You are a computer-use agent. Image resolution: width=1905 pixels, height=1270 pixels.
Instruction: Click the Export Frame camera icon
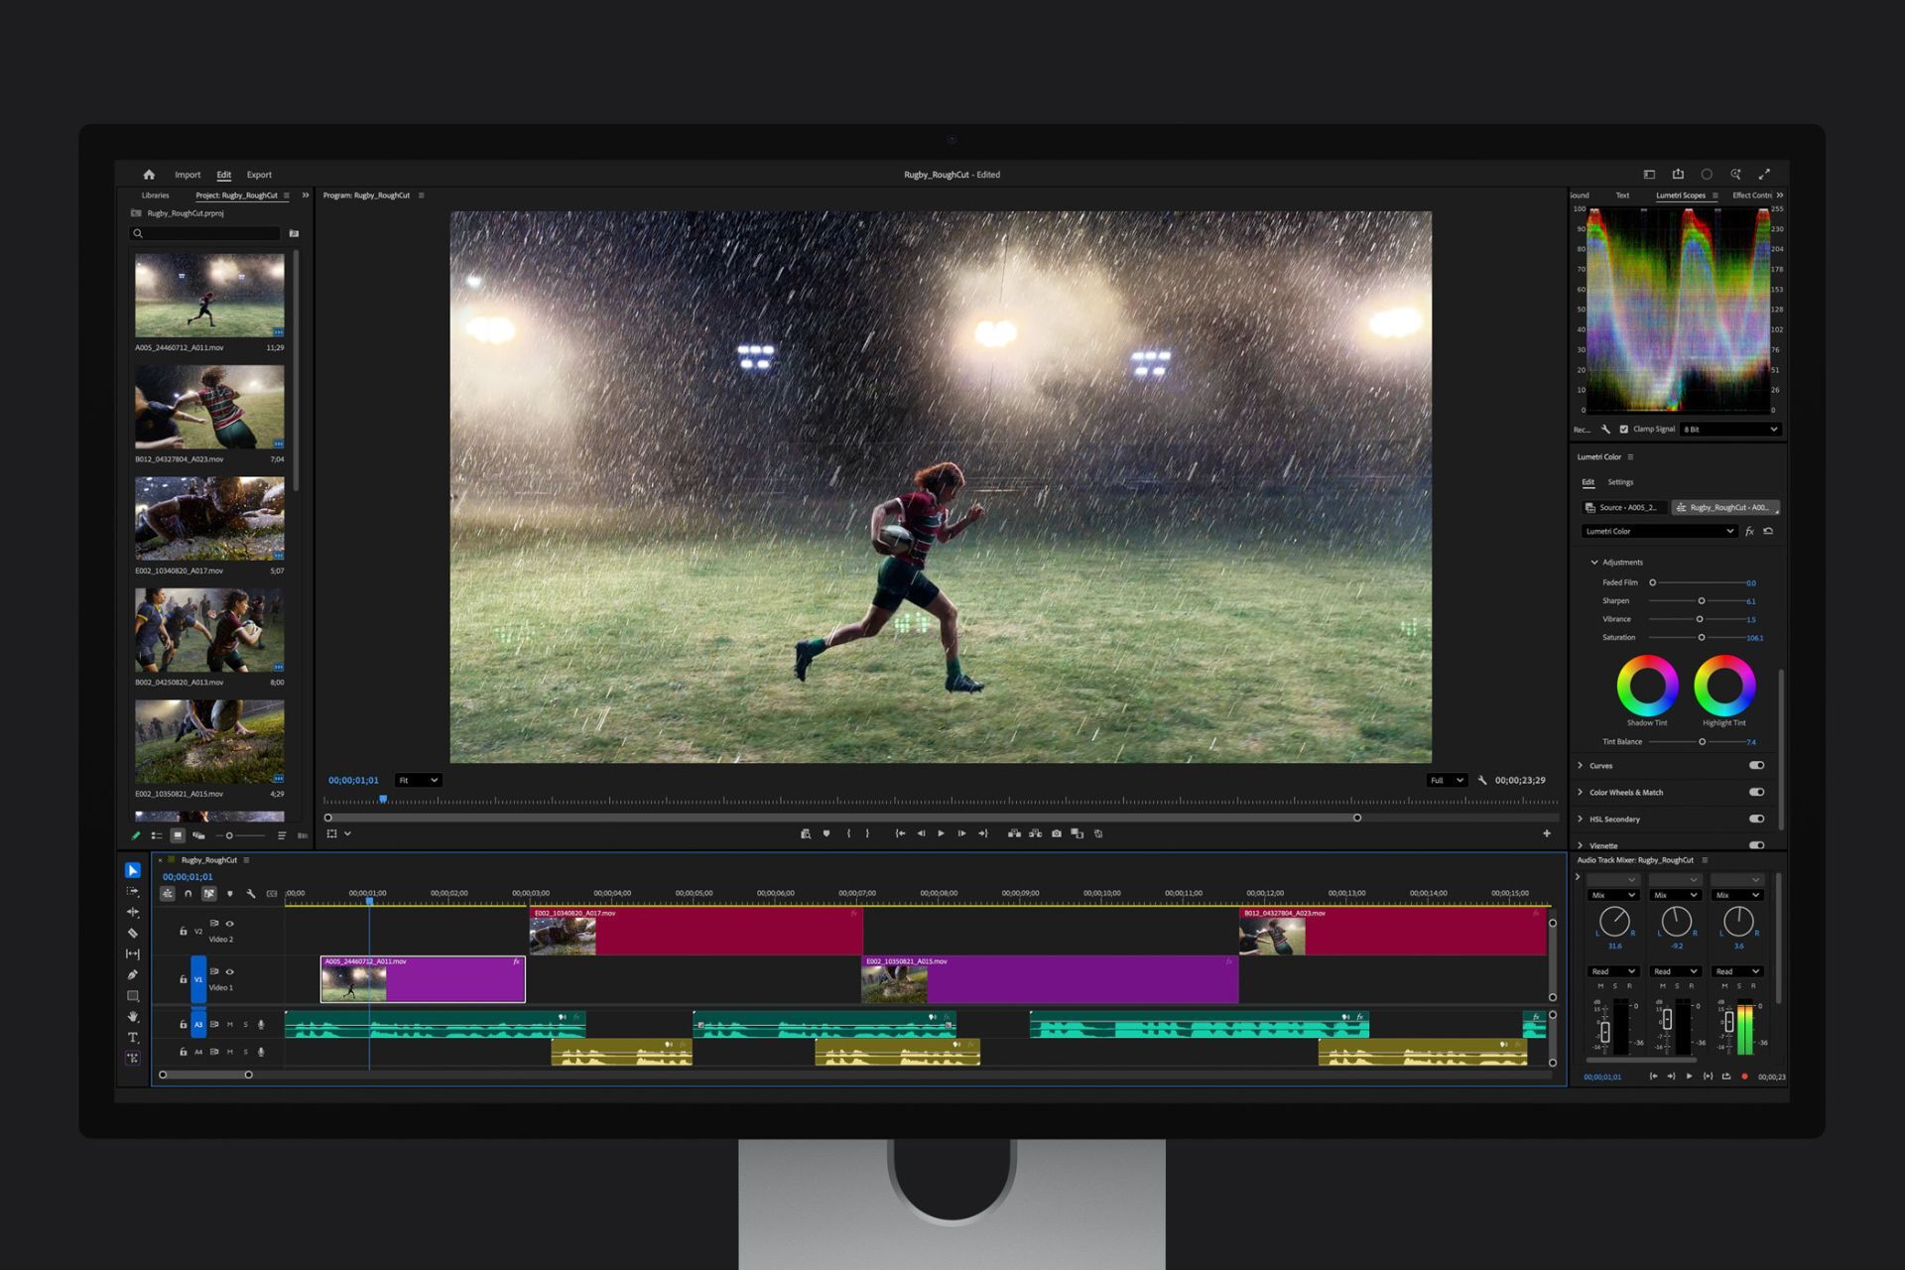(1057, 833)
